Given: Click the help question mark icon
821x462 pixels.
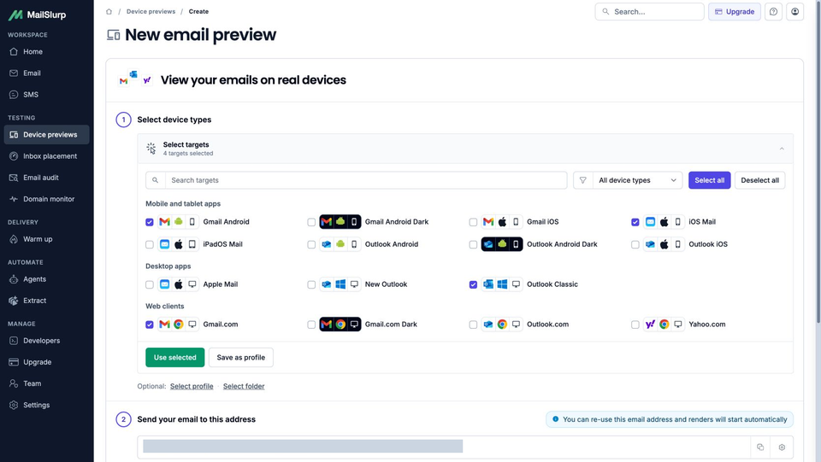Looking at the screenshot, I should (773, 11).
